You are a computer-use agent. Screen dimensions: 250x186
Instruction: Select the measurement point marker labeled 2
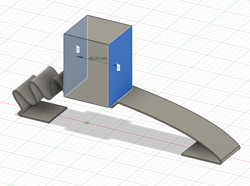[78, 50]
